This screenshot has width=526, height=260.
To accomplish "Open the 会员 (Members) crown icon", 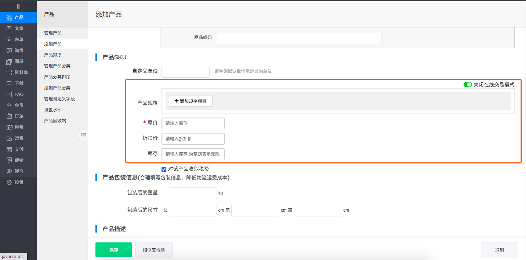I will coord(9,105).
